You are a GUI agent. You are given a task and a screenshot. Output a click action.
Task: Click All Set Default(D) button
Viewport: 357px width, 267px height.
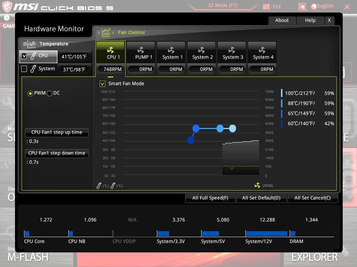(x=261, y=198)
